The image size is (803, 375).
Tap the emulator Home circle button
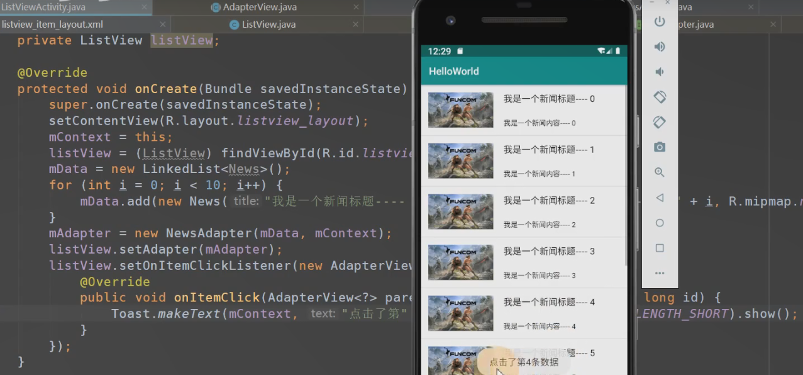click(660, 223)
